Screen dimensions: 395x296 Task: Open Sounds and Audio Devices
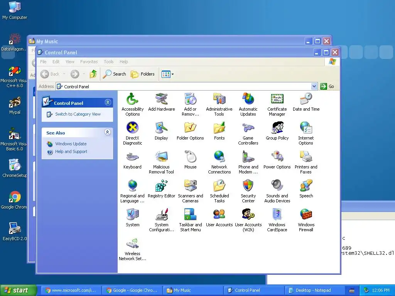tap(277, 191)
